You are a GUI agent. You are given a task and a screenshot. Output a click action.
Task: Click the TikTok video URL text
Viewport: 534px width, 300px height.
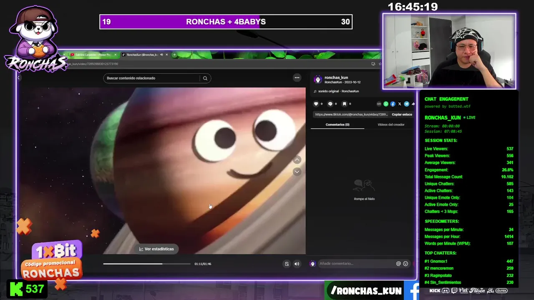pos(351,115)
